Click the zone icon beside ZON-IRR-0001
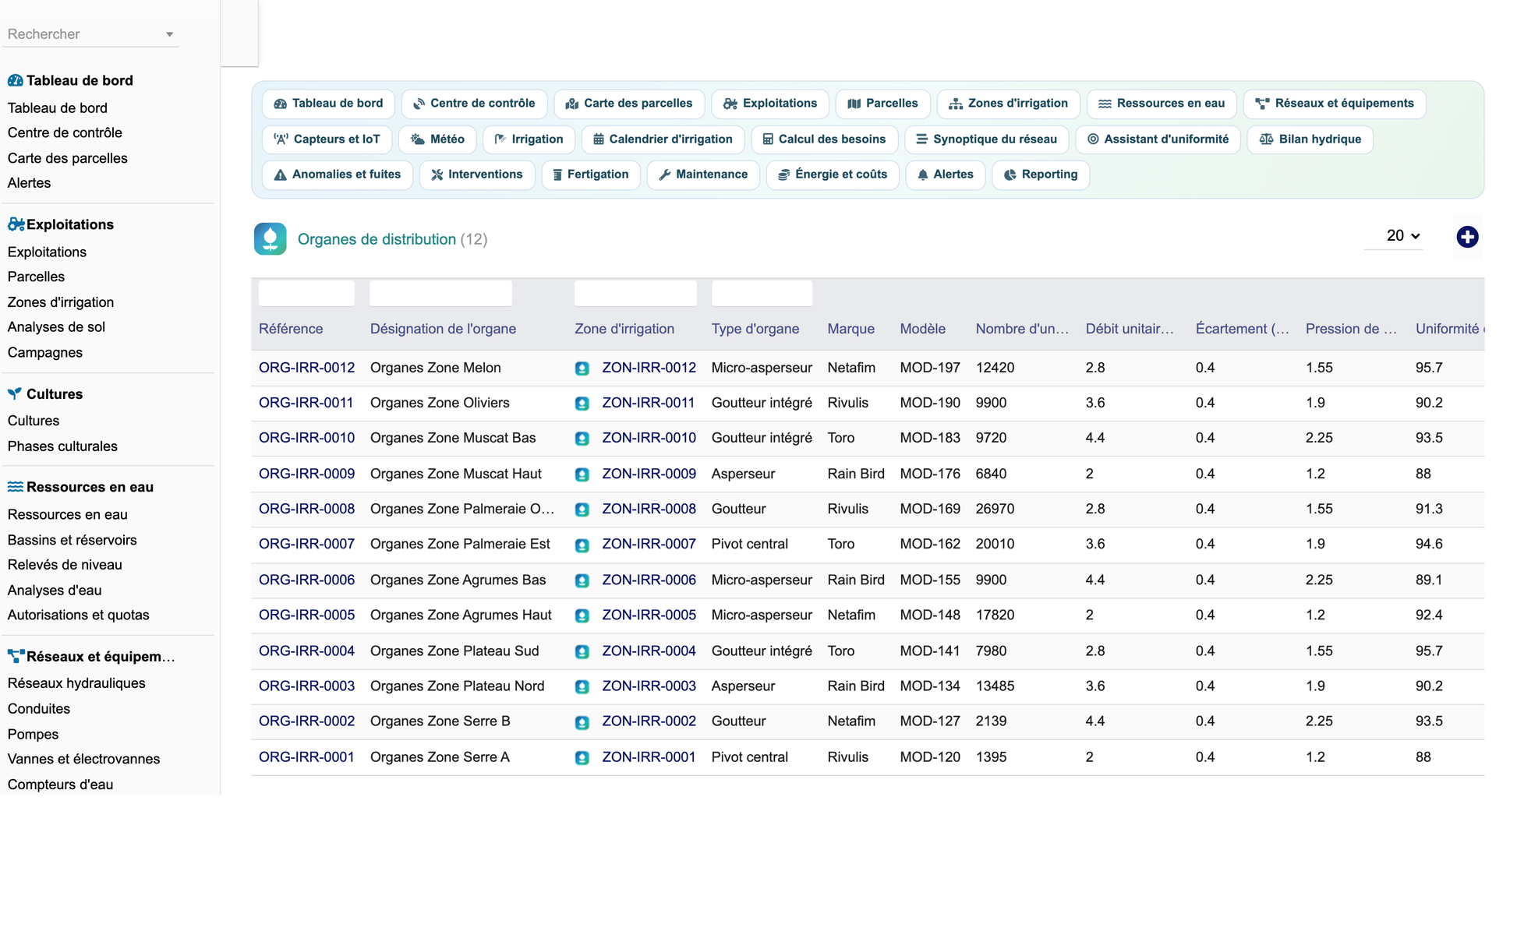The width and height of the screenshot is (1517, 938). 582,757
